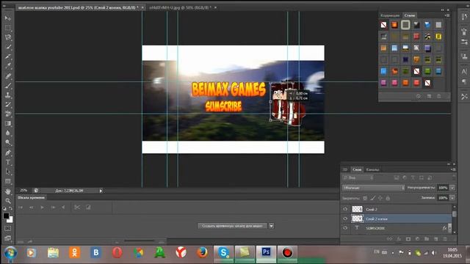The width and height of the screenshot is (470, 264).
Task: Select the Clone Stamp tool
Action: click(x=8, y=95)
